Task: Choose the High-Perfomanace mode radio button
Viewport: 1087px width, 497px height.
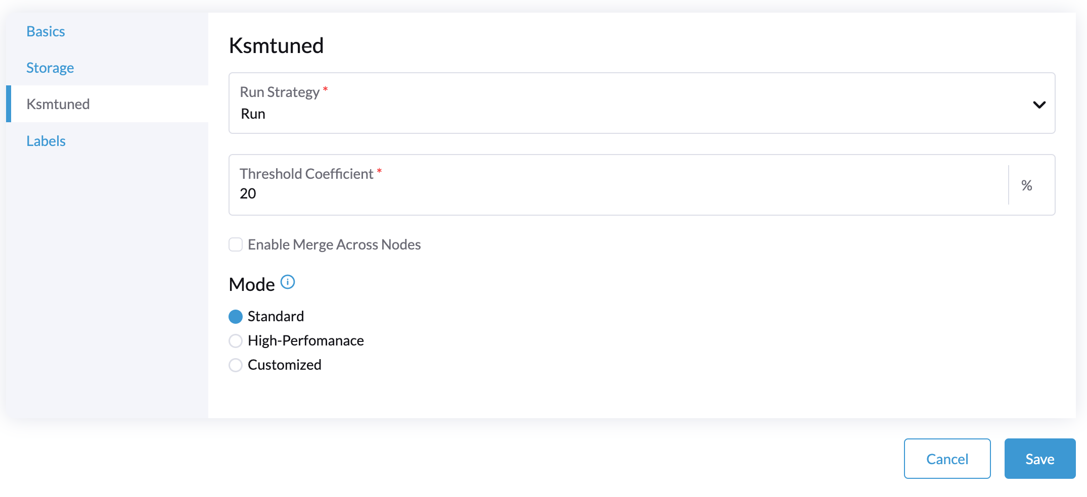Action: (236, 341)
